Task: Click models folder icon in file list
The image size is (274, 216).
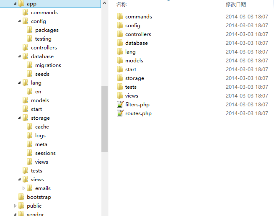Action: pos(120,60)
